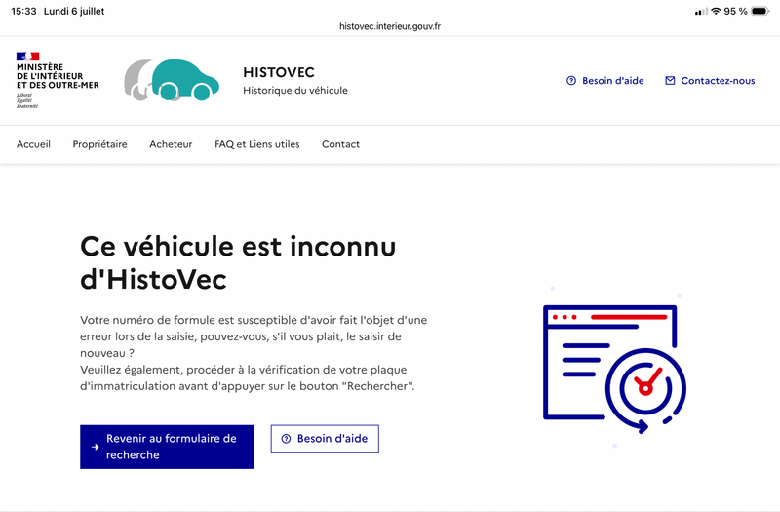This screenshot has width=780, height=512.
Task: Go to the Propriétaire section
Action: click(x=100, y=144)
